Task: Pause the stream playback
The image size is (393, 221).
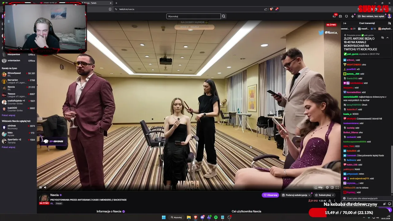Action: [x=40, y=187]
